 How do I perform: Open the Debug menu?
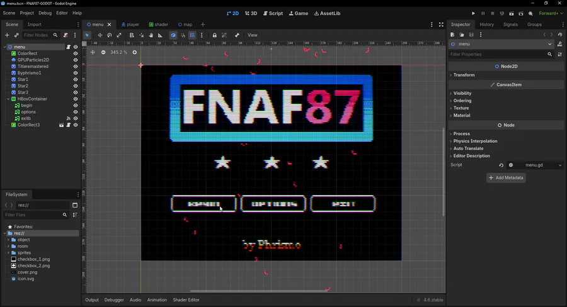coord(45,13)
